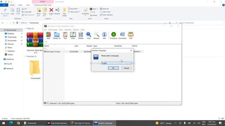Viewport: 225px width, 126px height.
Task: Open the Compressed Folder Tools tab
Action: (43, 5)
